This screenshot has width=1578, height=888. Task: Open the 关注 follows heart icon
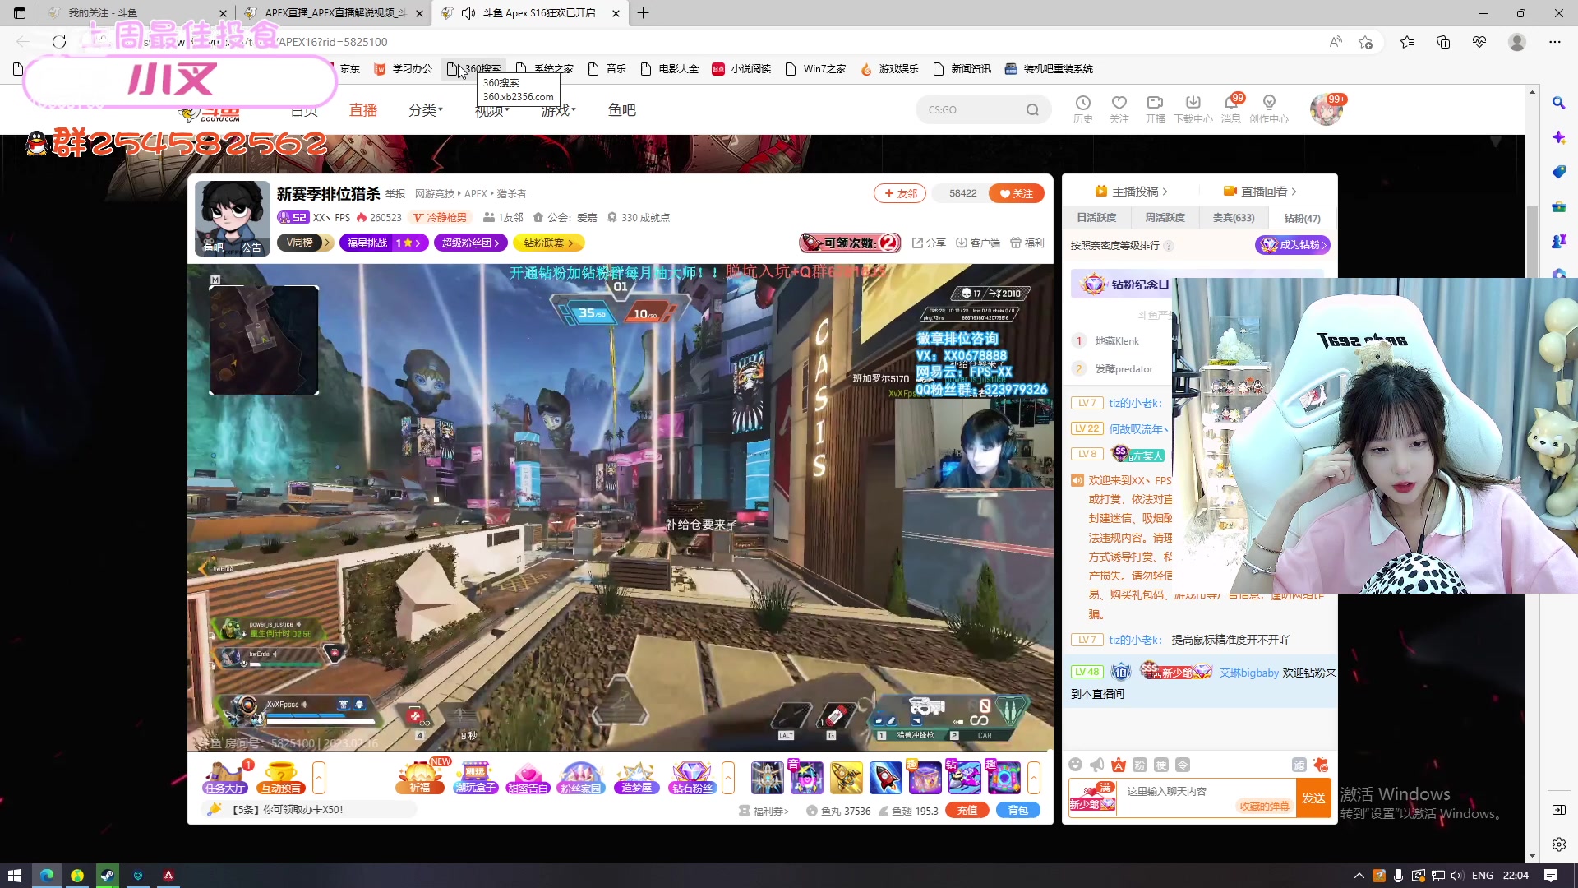coord(1119,109)
